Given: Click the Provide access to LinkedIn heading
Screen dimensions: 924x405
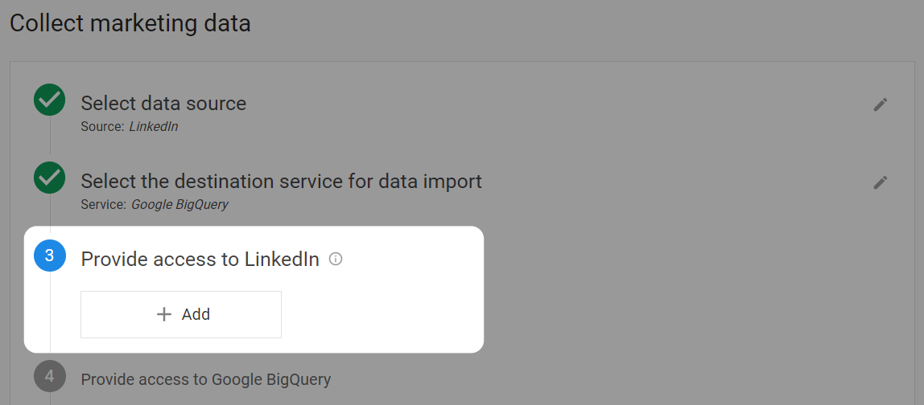Looking at the screenshot, I should (x=200, y=259).
